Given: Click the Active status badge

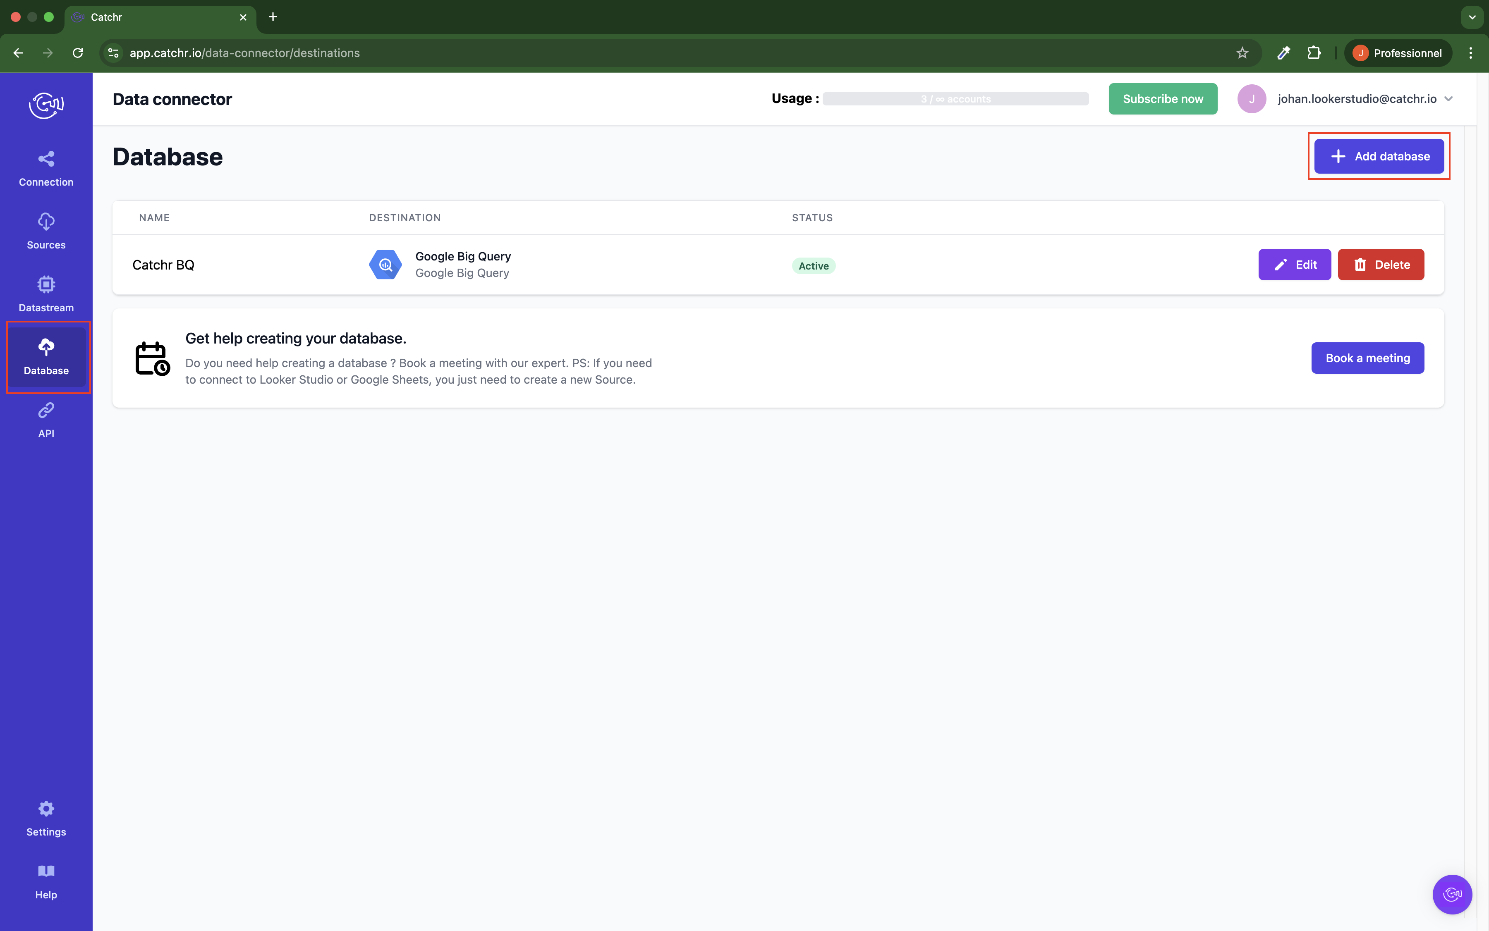Looking at the screenshot, I should (x=813, y=266).
